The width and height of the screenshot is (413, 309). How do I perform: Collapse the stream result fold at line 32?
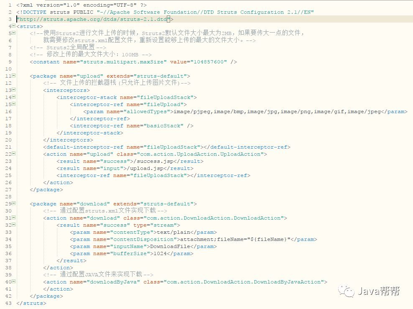13,225
